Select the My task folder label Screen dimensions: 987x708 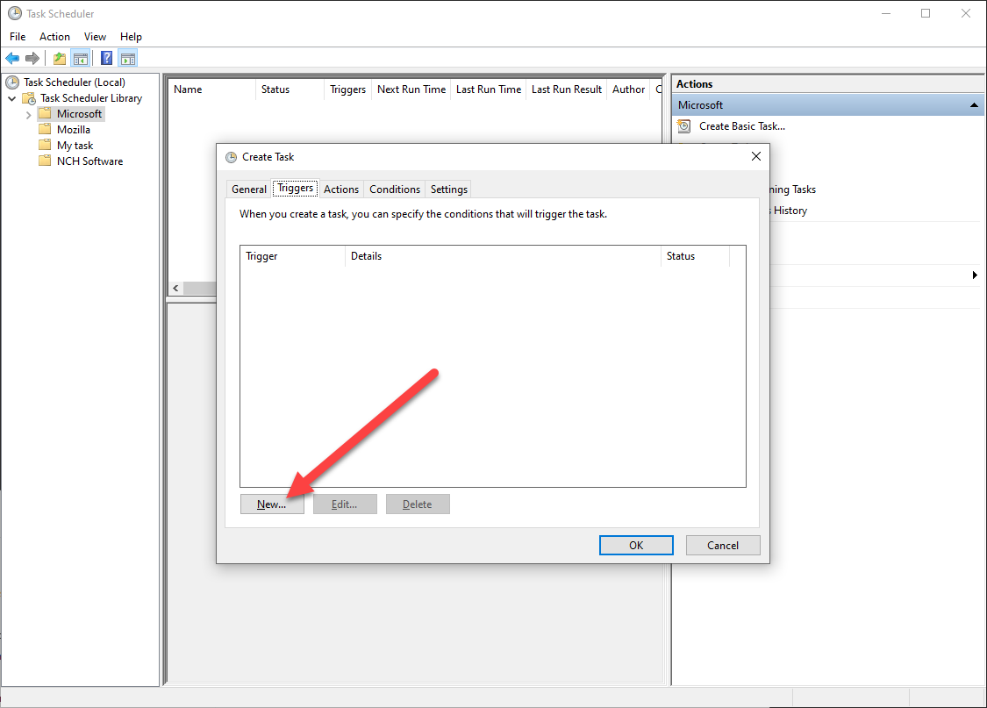(75, 146)
